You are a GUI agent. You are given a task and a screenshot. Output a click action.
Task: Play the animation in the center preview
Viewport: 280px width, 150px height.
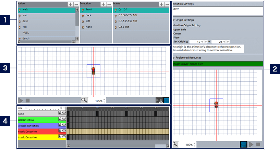(x=21, y=101)
